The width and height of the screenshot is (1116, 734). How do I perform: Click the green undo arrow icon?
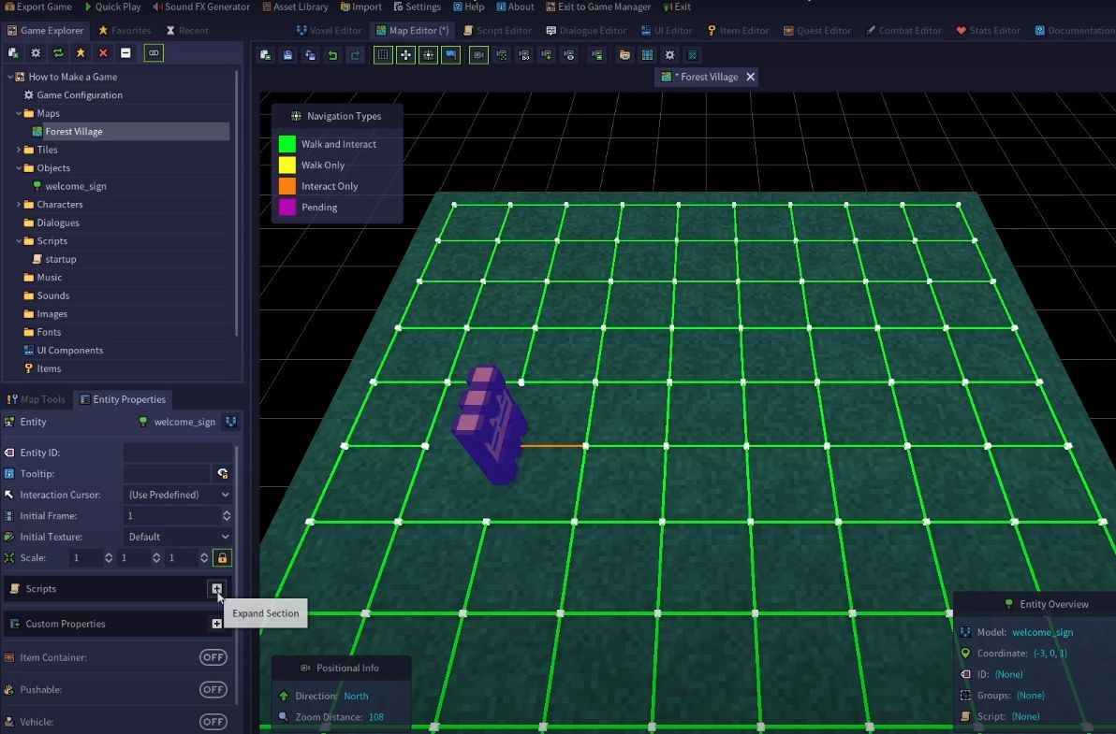pyautogui.click(x=332, y=55)
